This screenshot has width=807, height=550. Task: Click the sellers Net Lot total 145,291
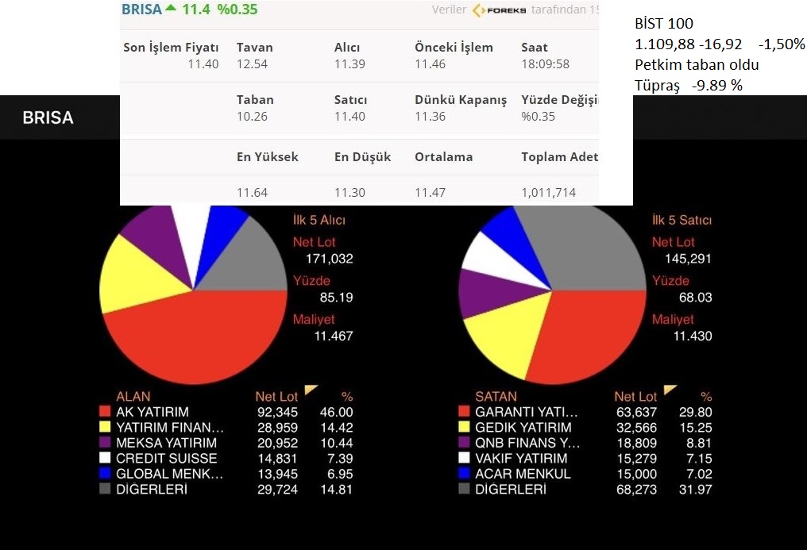(688, 259)
